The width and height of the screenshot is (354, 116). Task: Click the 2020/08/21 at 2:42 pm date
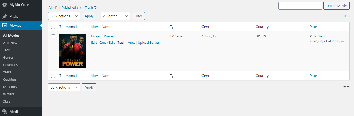327,41
